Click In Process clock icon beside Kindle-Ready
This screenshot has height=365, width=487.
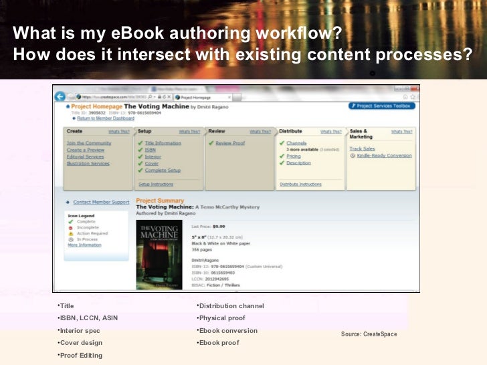pos(353,156)
